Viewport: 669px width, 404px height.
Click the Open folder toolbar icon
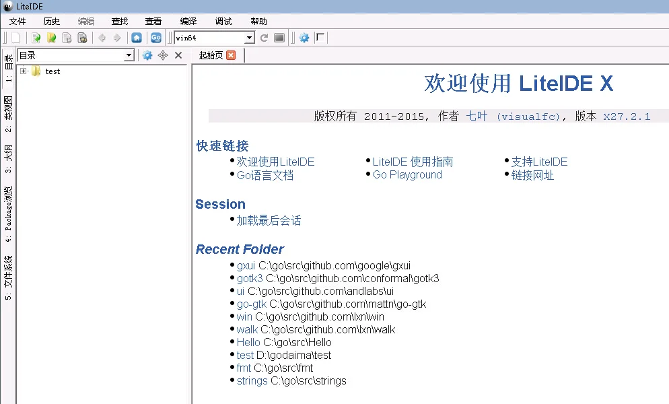coord(51,38)
